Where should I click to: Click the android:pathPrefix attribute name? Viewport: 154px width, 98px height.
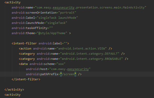point(42,74)
